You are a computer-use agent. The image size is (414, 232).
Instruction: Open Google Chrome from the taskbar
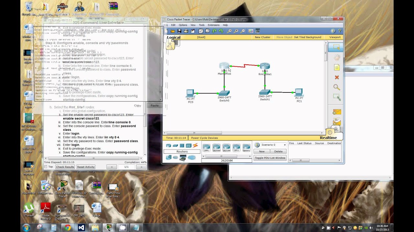pyautogui.click(x=68, y=227)
